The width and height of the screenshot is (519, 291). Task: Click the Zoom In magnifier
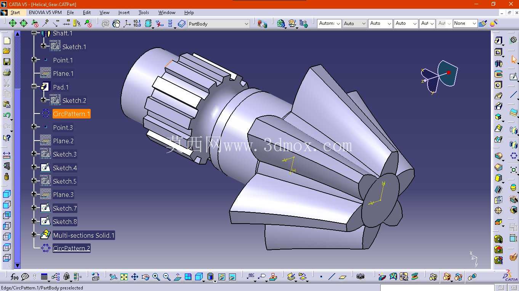click(x=156, y=277)
